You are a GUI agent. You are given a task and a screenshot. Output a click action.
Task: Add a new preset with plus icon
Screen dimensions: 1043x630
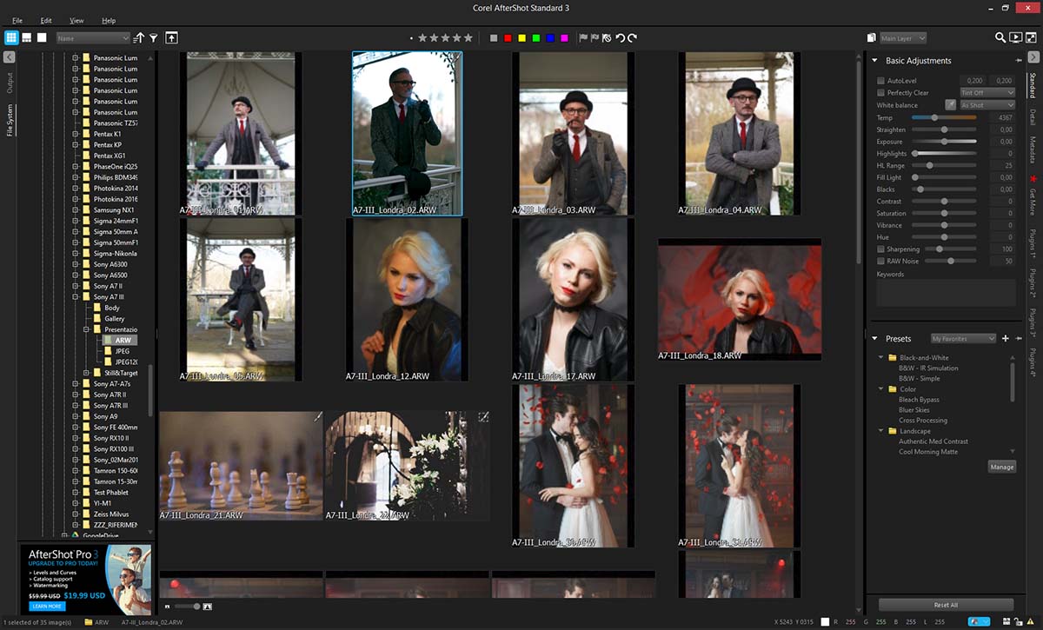point(1005,338)
